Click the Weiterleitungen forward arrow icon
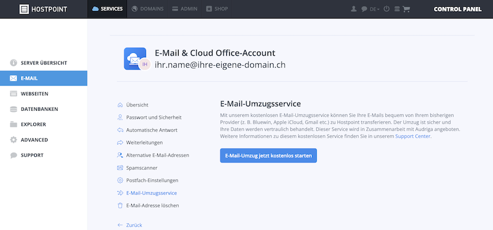This screenshot has height=230, width=493. coord(120,143)
